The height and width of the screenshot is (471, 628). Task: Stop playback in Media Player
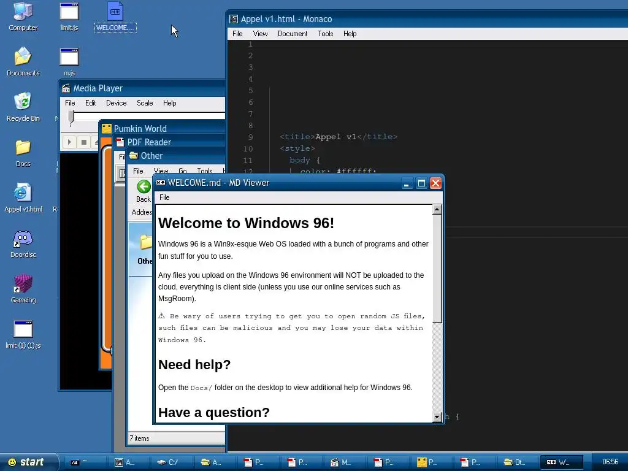[x=83, y=142]
